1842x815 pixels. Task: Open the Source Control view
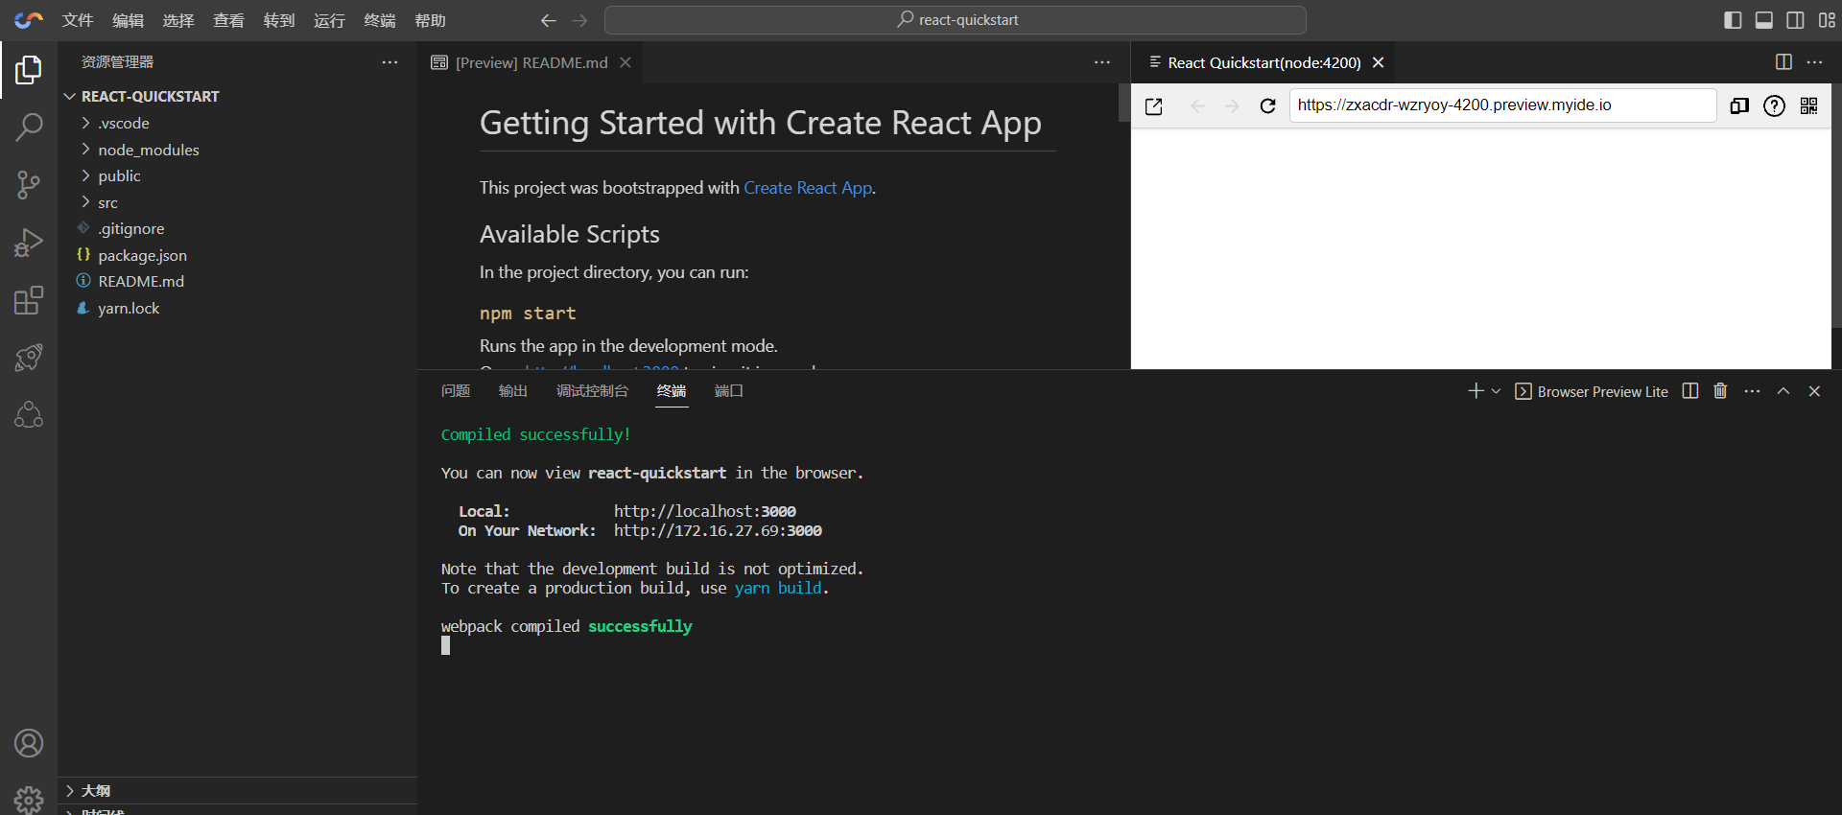coord(29,184)
